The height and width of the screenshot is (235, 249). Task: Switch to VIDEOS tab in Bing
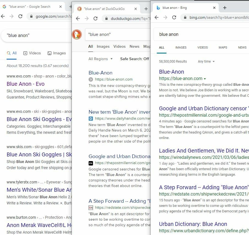pos(203,48)
